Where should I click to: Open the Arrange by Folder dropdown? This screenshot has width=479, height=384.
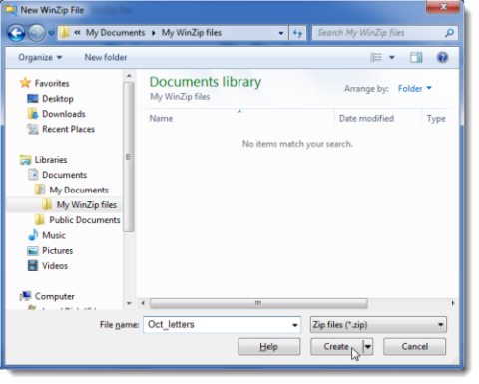pyautogui.click(x=415, y=89)
